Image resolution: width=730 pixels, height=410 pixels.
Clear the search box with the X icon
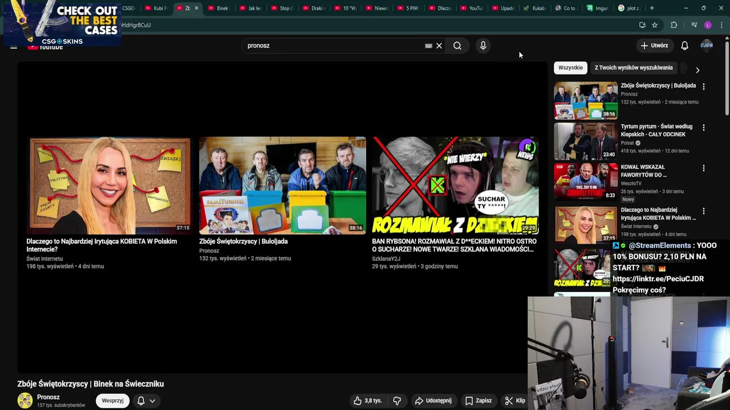click(x=439, y=46)
